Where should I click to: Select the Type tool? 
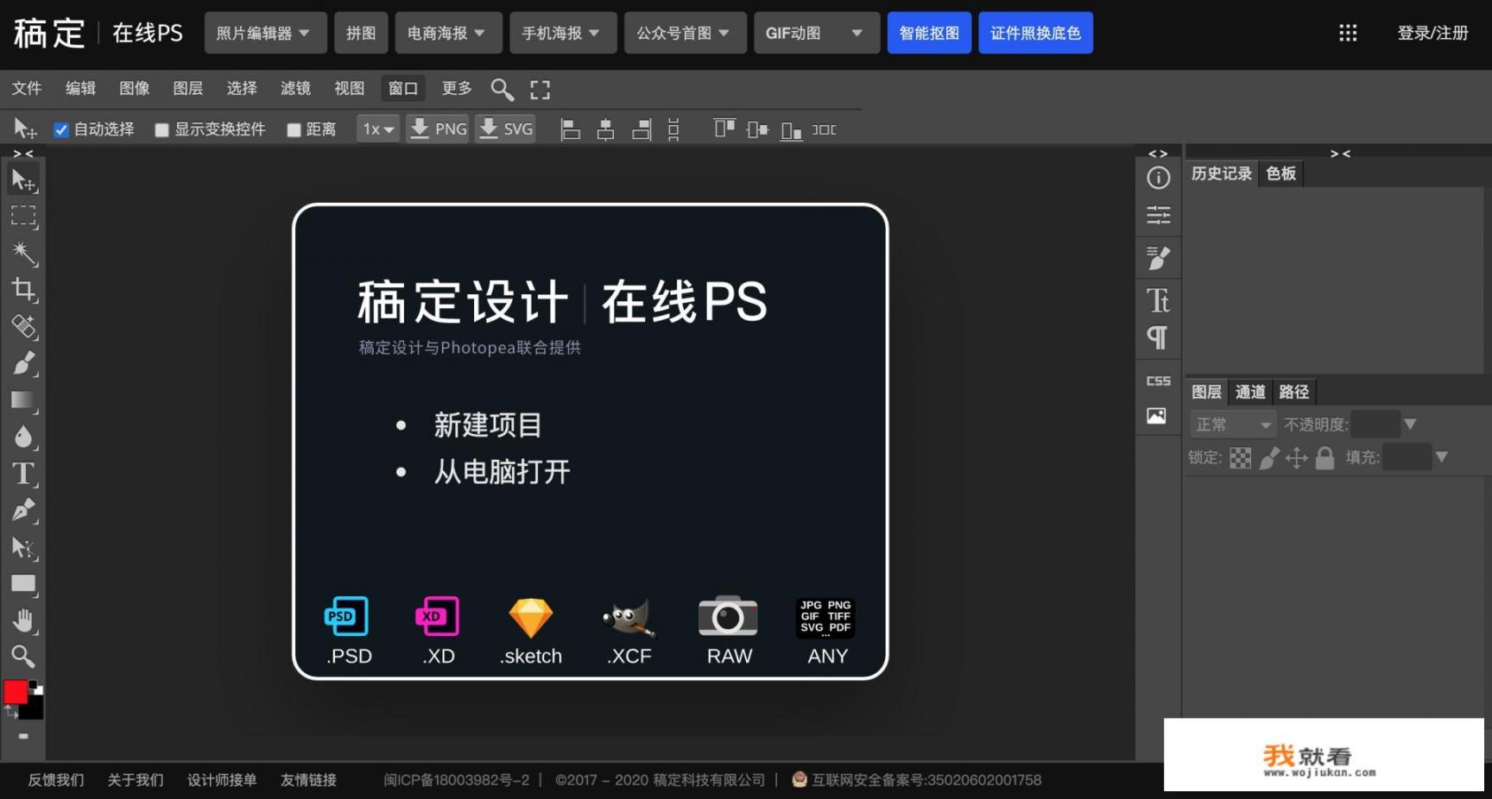(x=23, y=474)
